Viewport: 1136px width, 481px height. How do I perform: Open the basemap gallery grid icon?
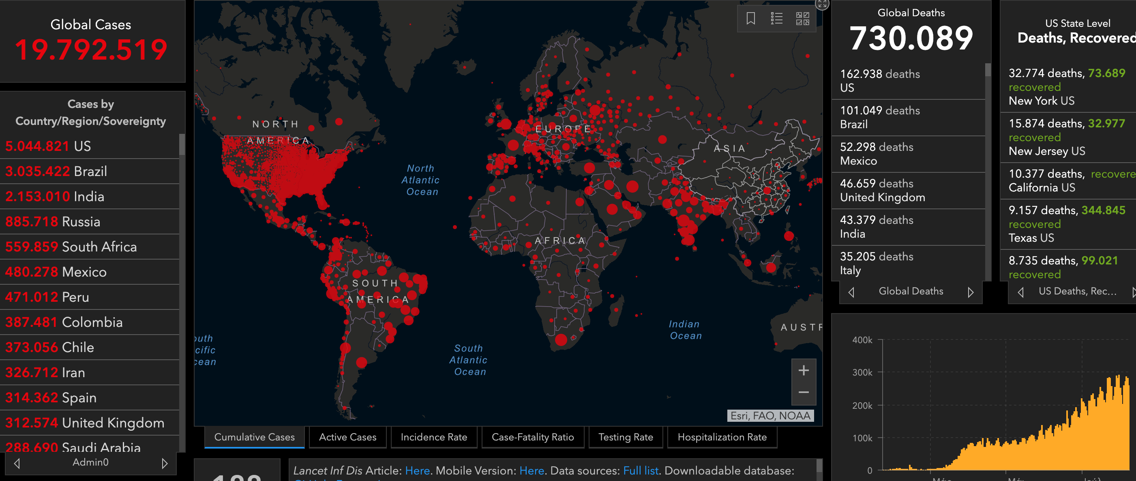(802, 19)
